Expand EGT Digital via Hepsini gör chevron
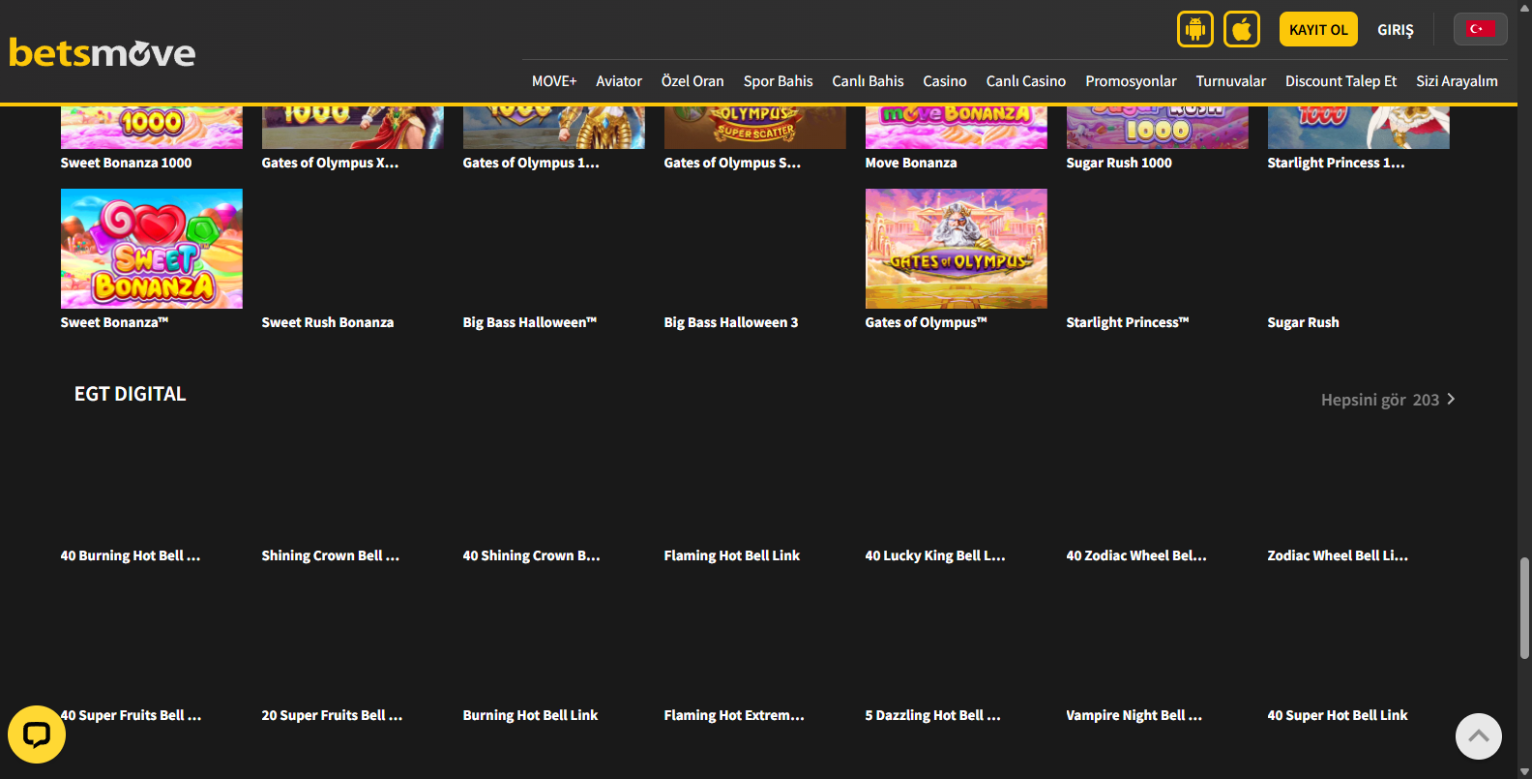 1450,400
